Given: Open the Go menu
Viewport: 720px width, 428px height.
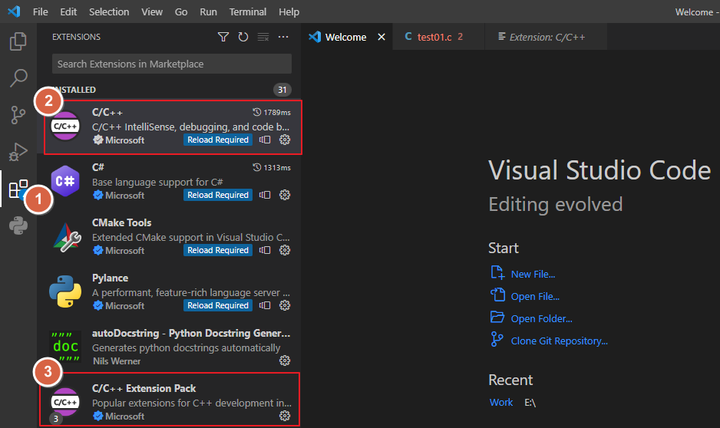Looking at the screenshot, I should tap(181, 12).
